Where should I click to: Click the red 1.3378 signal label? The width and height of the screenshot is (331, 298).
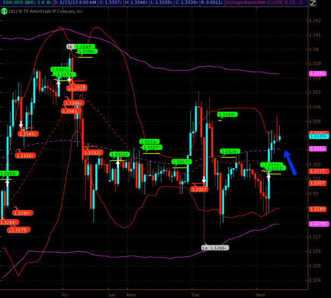pos(78,87)
